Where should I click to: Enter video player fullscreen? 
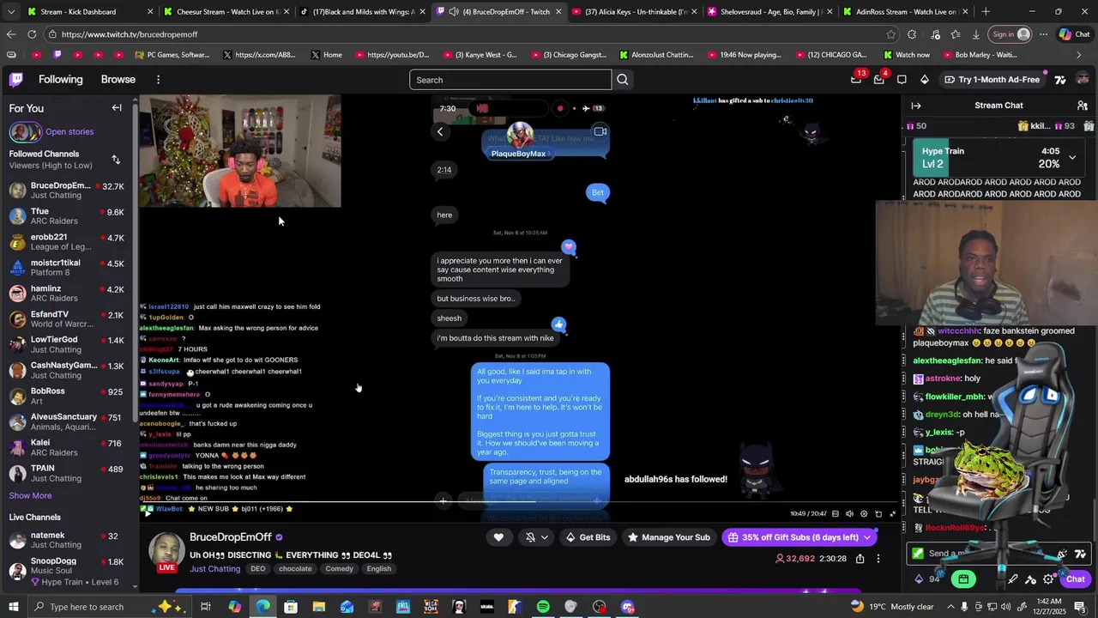[x=892, y=514]
